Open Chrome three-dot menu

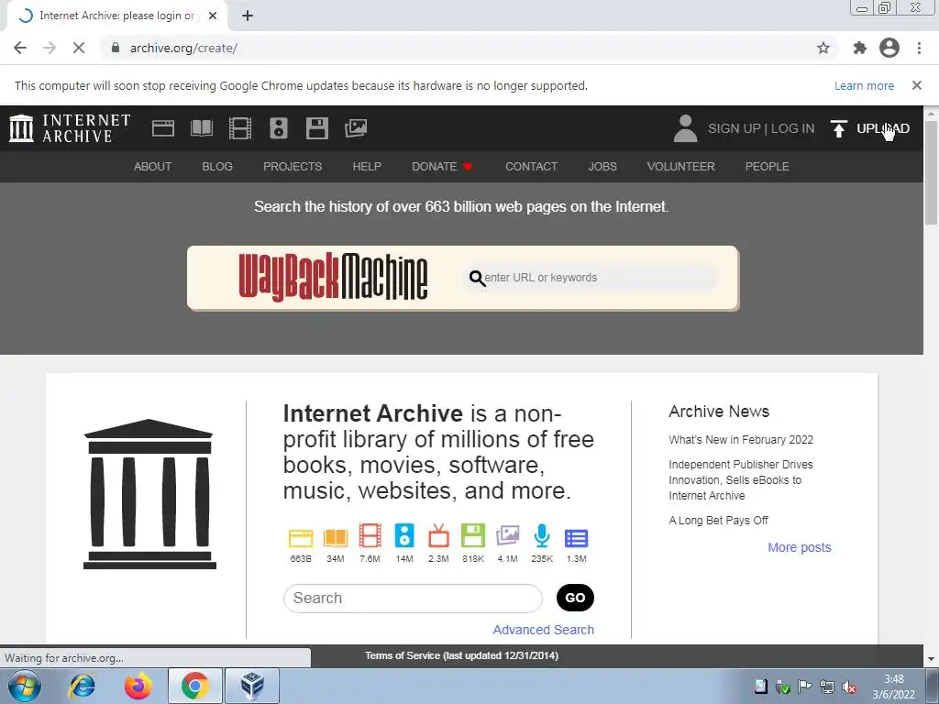919,48
